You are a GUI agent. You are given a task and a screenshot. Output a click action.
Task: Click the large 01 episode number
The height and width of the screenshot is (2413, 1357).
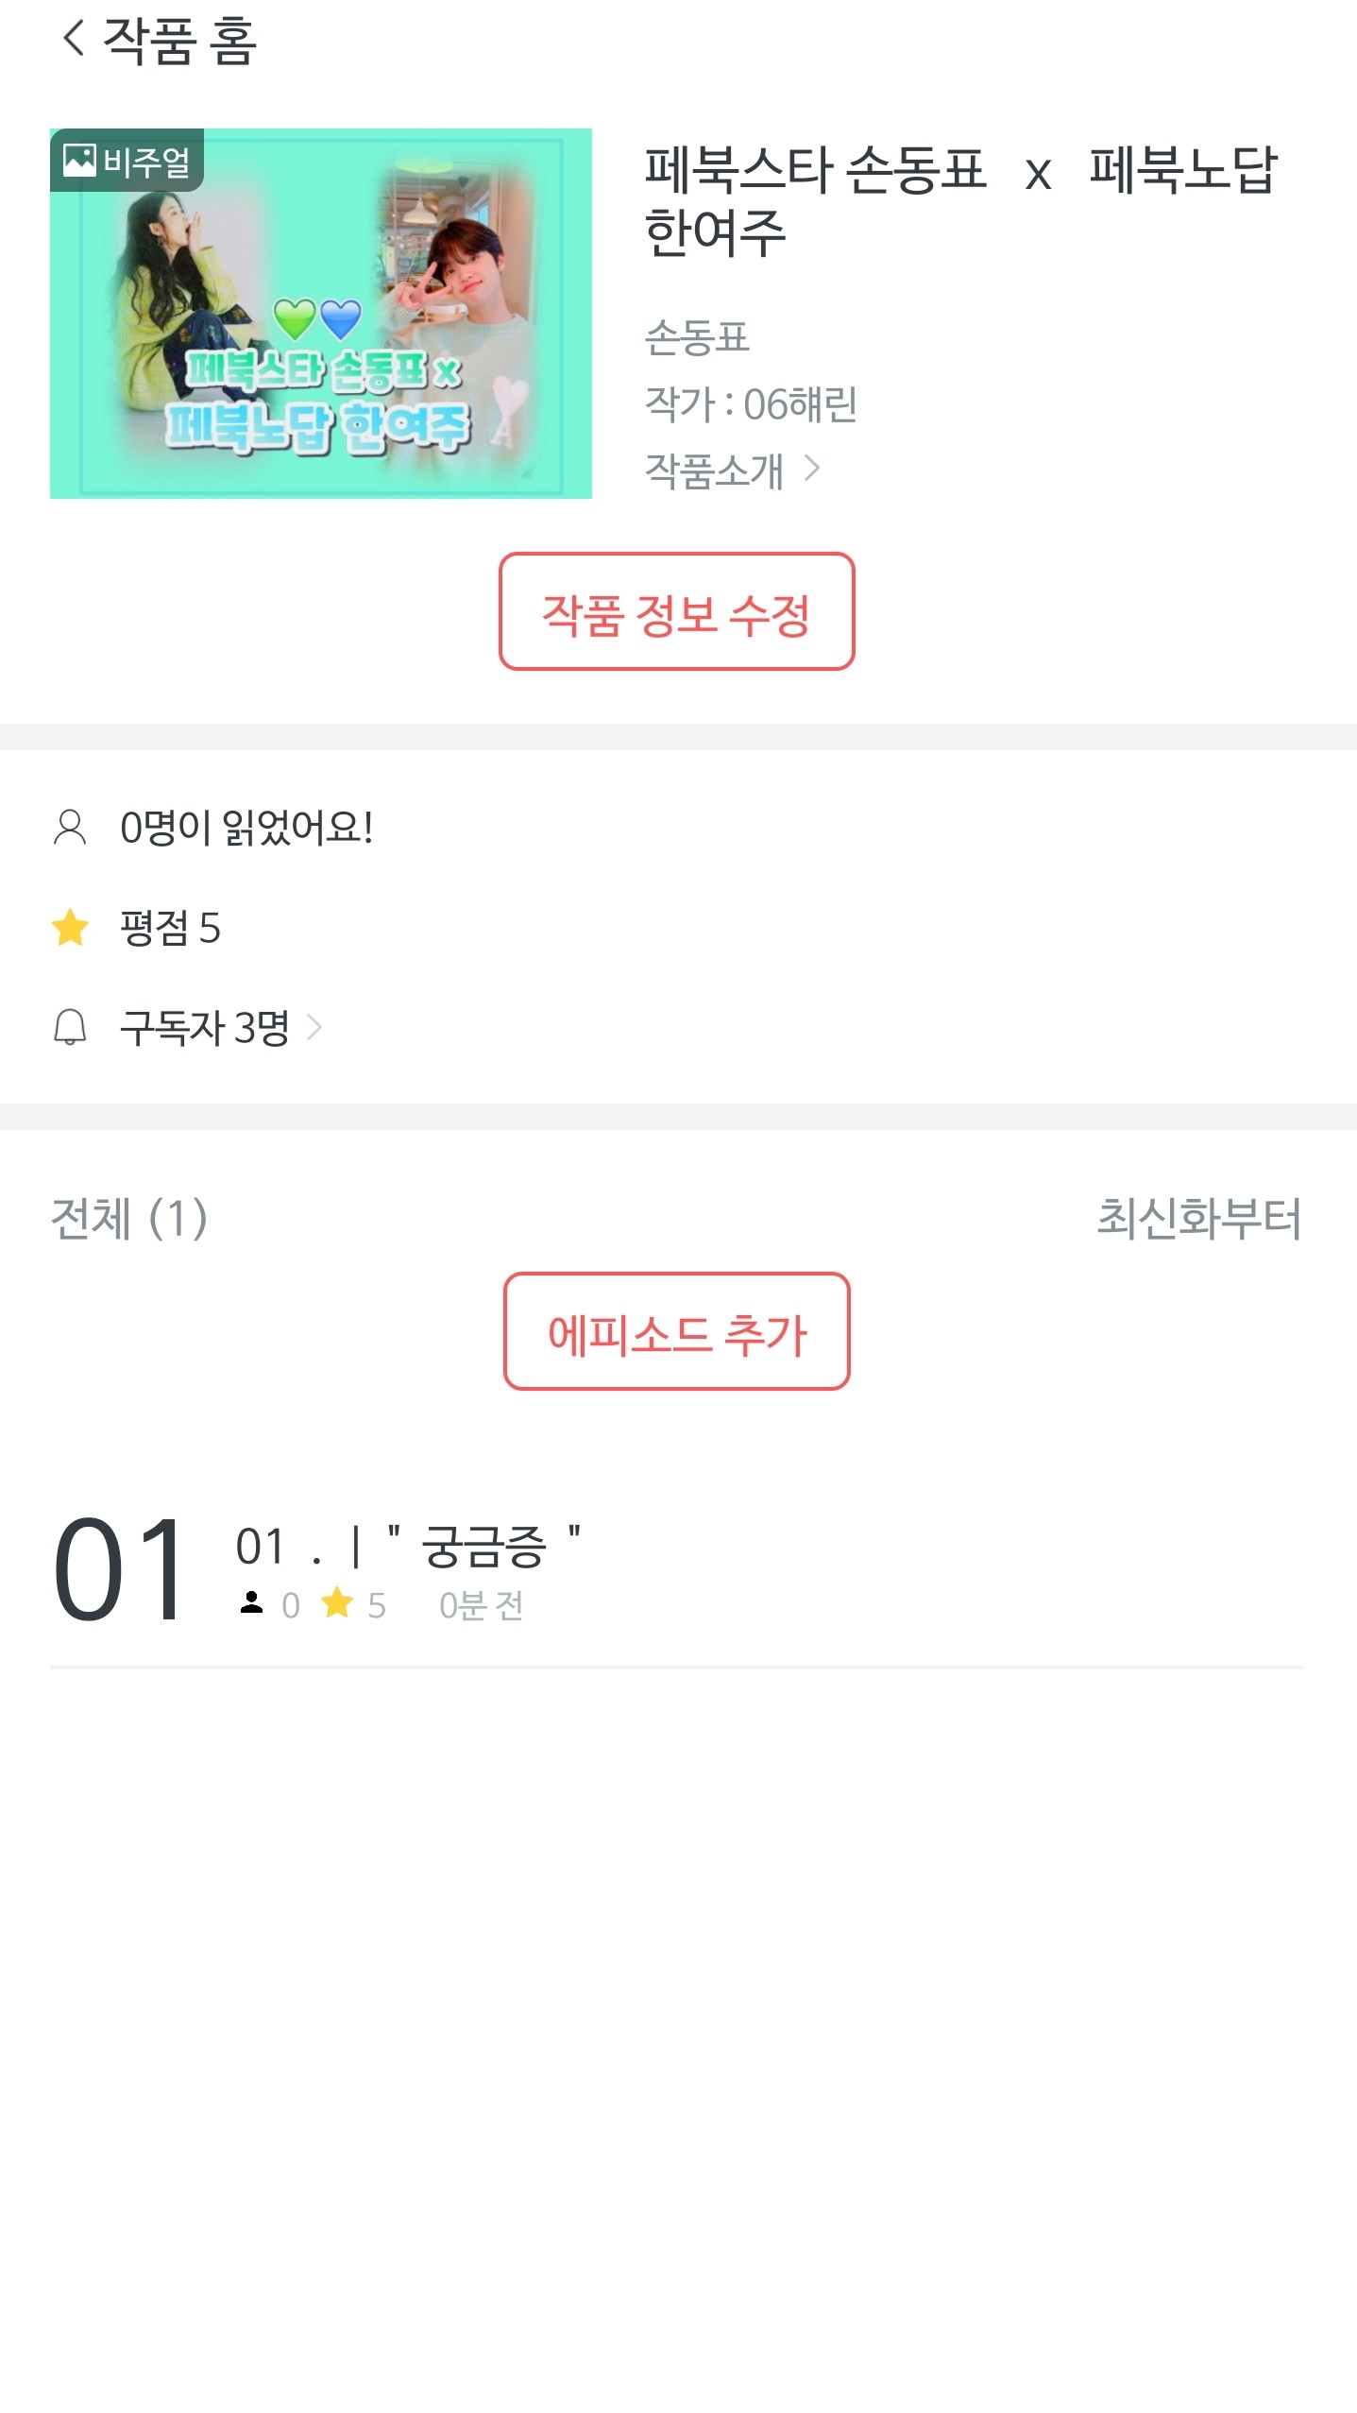click(x=120, y=1569)
